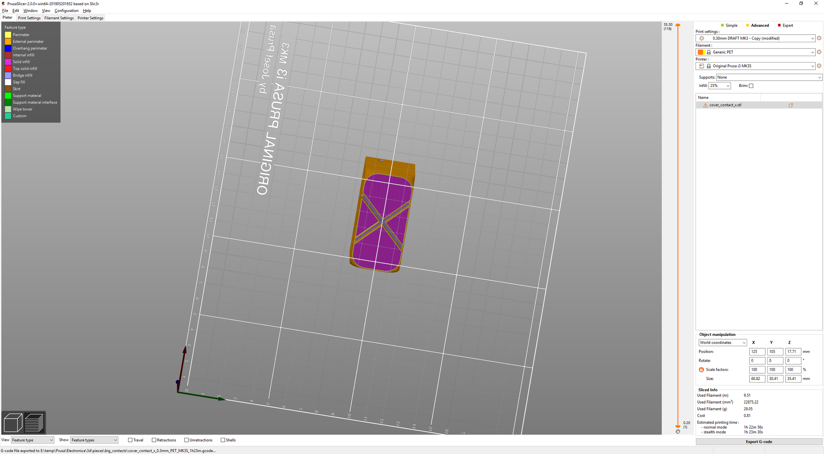Open the Supports dropdown
824x454 pixels.
[x=769, y=77]
